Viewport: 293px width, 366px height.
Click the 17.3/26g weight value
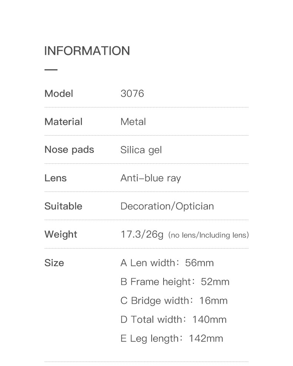point(142,234)
